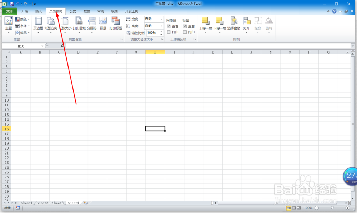Open the Name Box dropdown arrow
This screenshot has height=213, width=357.
point(42,46)
